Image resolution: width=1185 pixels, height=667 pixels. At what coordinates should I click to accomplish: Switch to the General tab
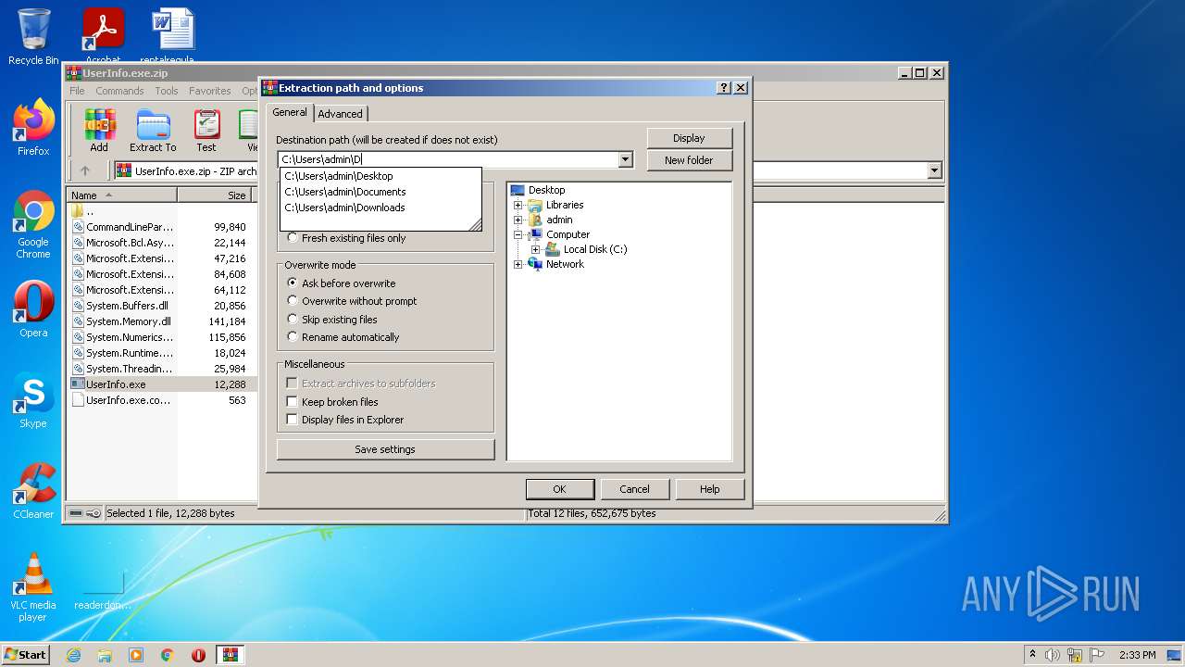click(x=289, y=112)
